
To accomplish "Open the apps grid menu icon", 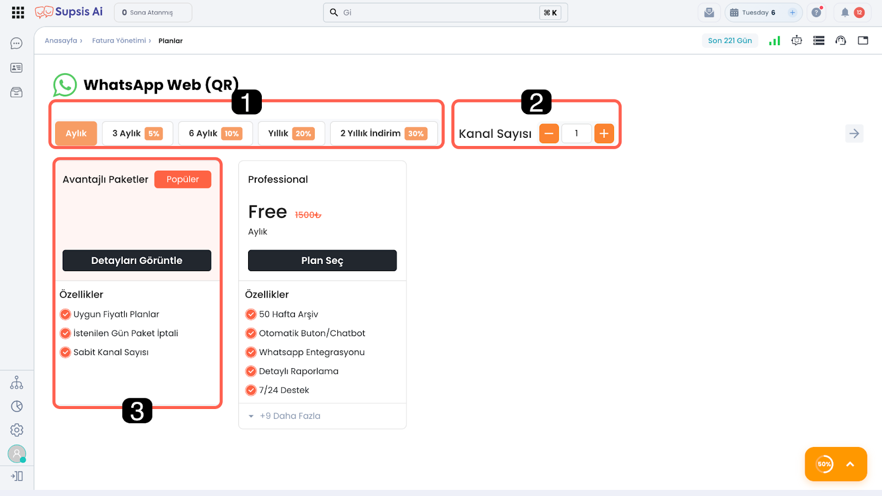I will (18, 13).
